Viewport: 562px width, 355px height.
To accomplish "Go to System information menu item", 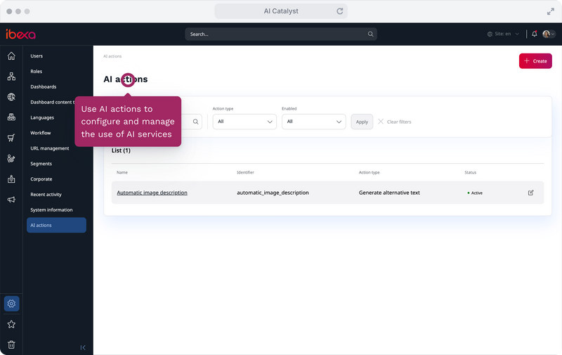I will [x=51, y=209].
